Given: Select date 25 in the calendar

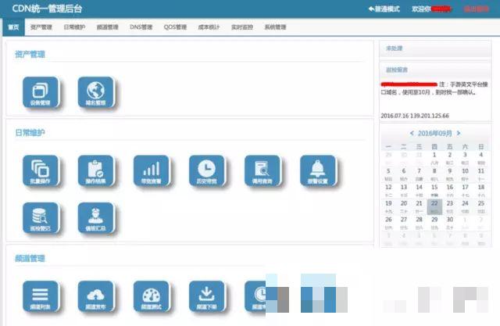Looking at the screenshot, I should click(x=481, y=206).
